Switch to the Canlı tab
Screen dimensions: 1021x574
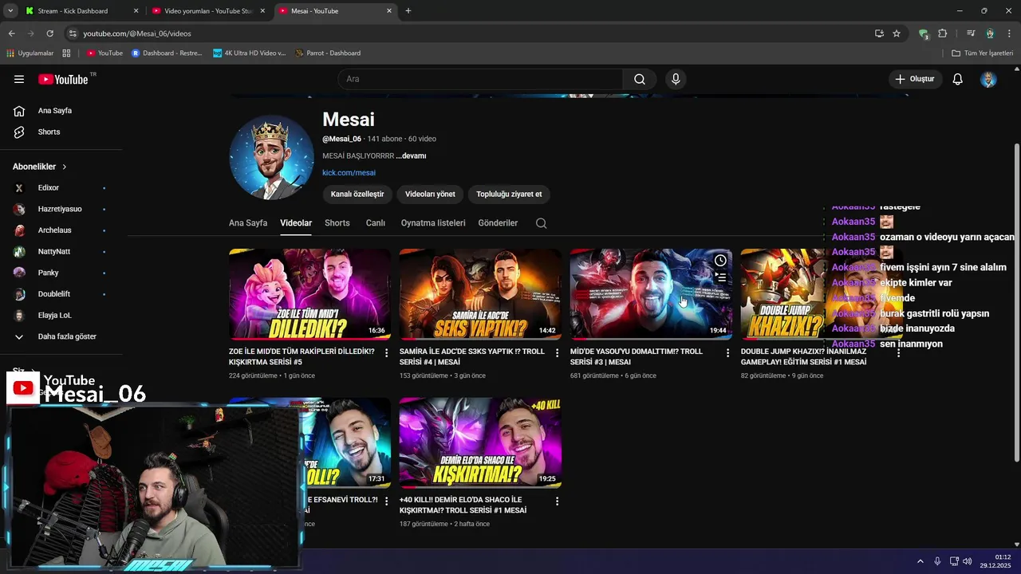point(376,223)
